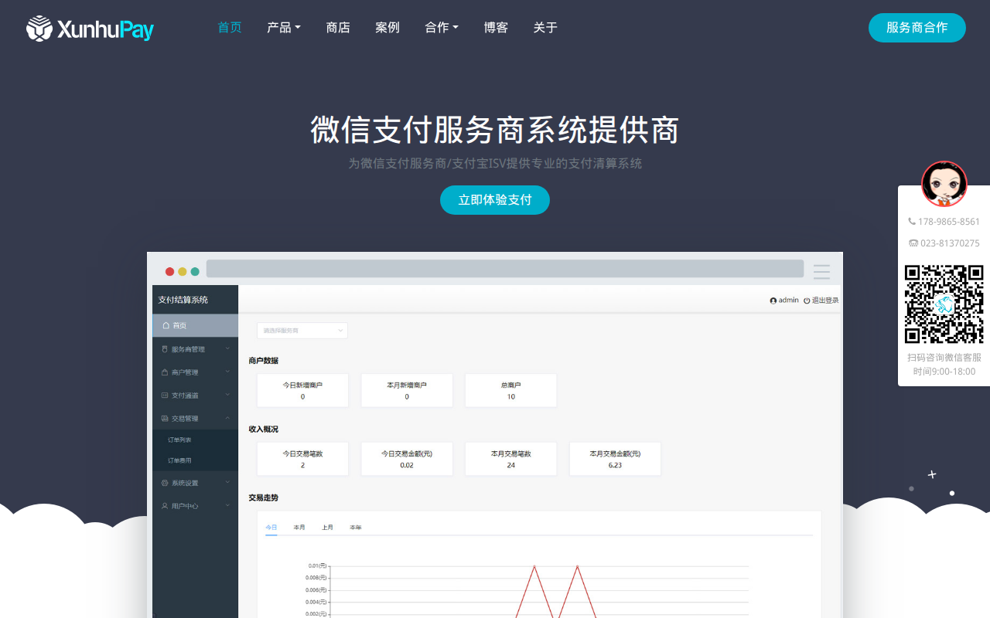Click the yellow dot in the mock browser
The height and width of the screenshot is (618, 990).
[x=183, y=271]
